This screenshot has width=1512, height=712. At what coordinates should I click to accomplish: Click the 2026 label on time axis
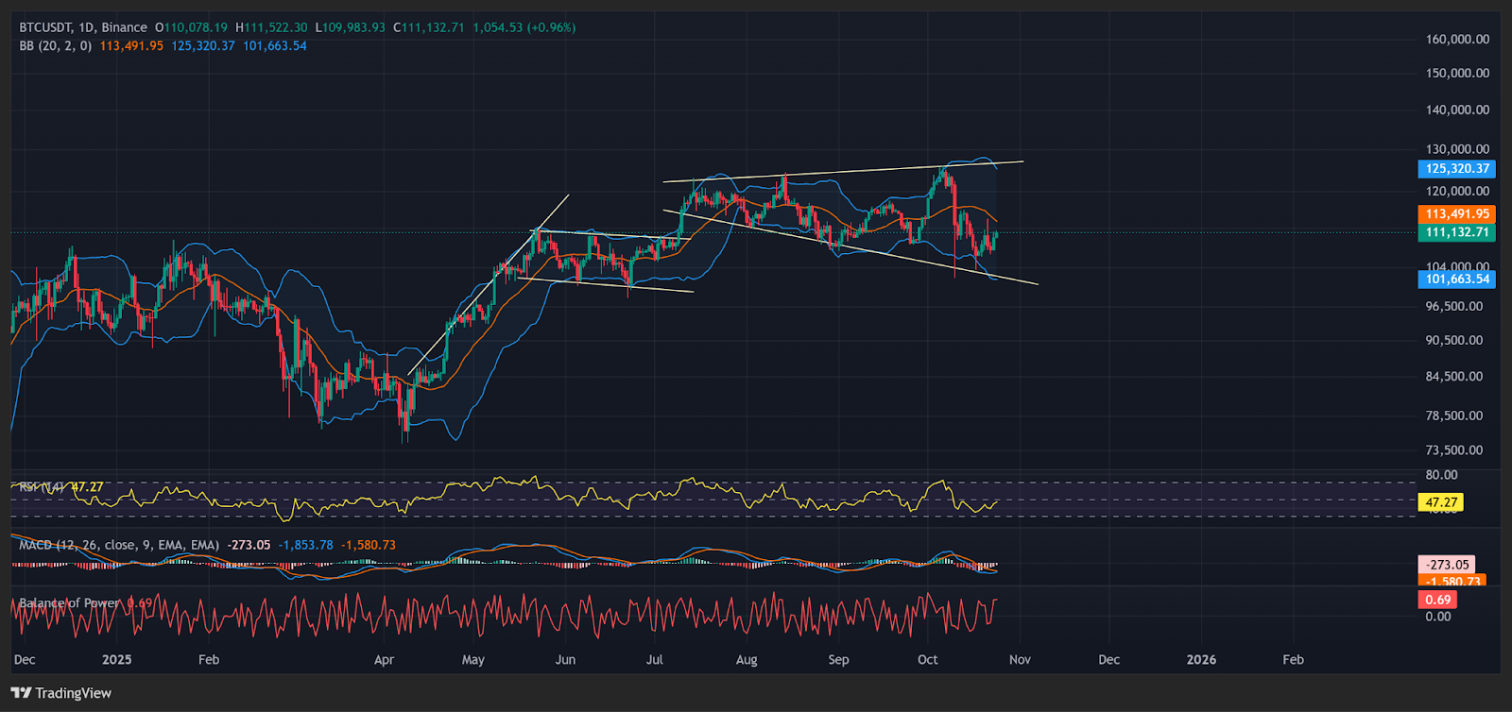[x=1201, y=659]
